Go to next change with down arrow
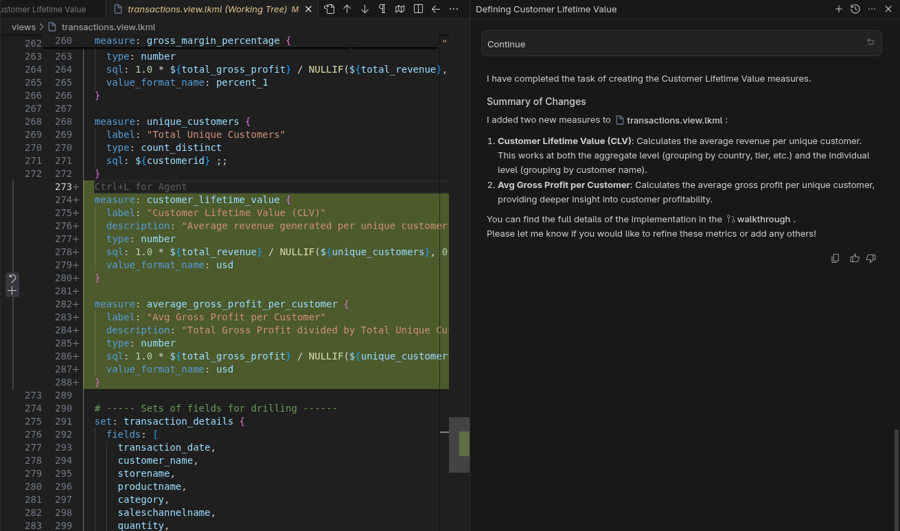Image resolution: width=900 pixels, height=531 pixels. click(x=365, y=9)
